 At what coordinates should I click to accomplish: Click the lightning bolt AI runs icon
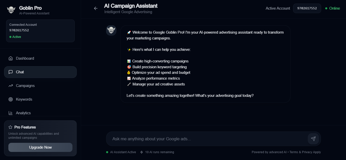pos(142,152)
